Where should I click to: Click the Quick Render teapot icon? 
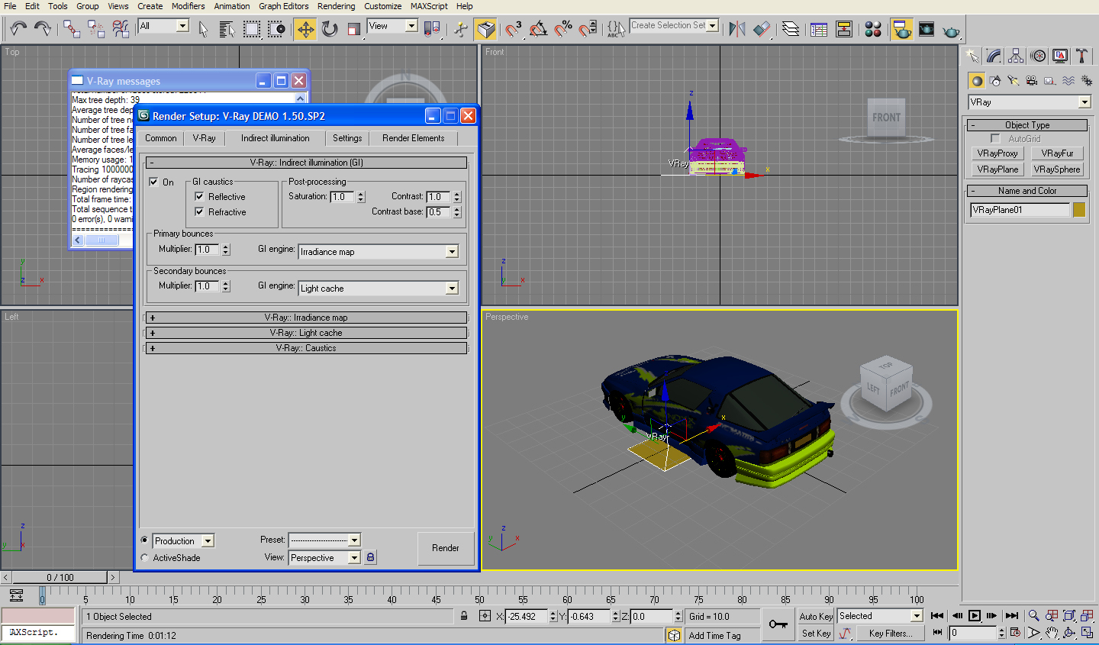pos(951,30)
